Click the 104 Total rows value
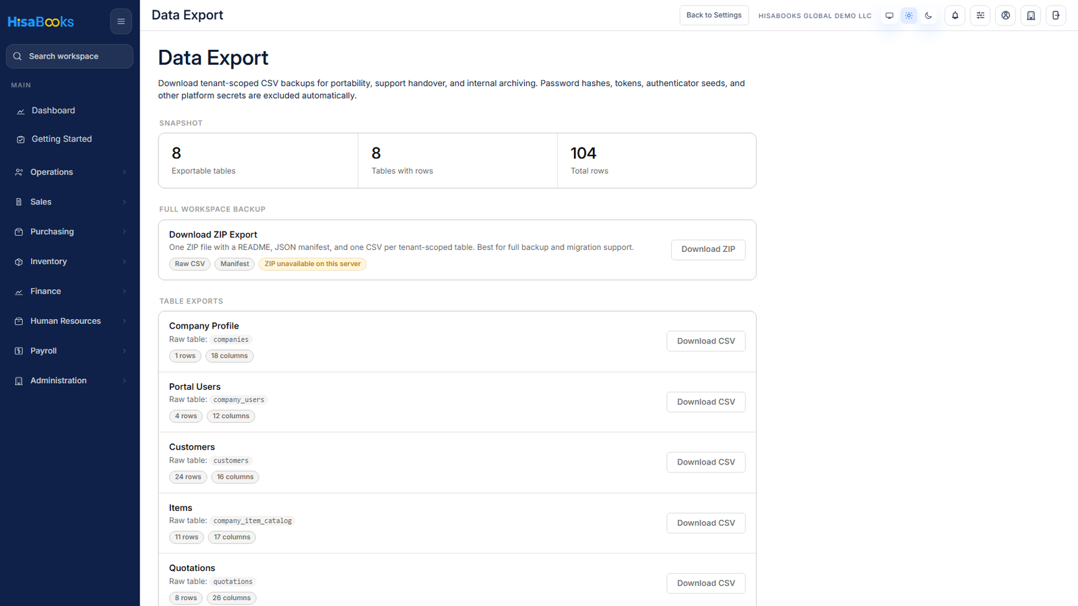 coord(583,154)
